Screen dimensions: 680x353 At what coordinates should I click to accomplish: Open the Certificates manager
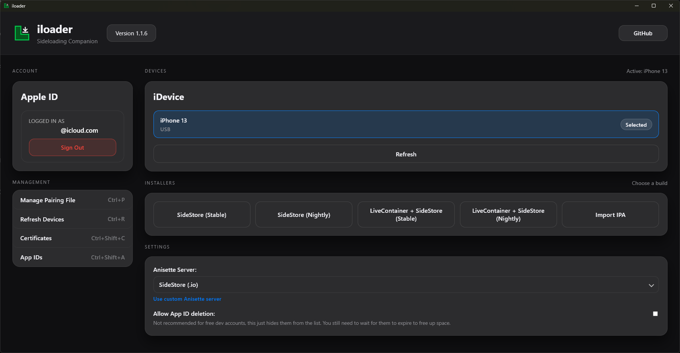click(72, 238)
